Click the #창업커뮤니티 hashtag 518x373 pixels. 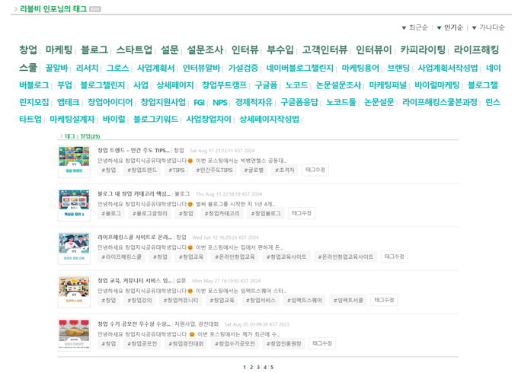[x=181, y=301]
